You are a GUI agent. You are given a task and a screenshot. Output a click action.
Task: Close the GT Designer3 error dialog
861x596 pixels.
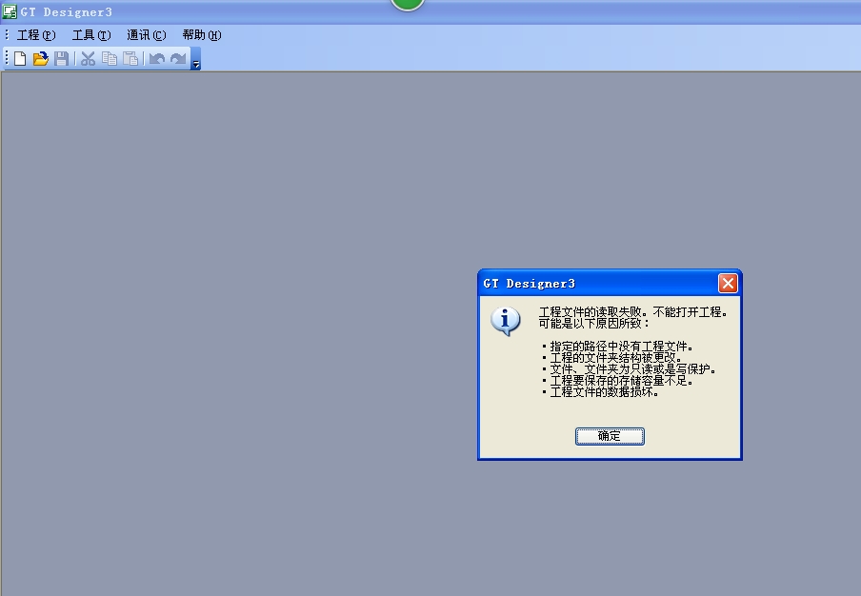coord(728,284)
